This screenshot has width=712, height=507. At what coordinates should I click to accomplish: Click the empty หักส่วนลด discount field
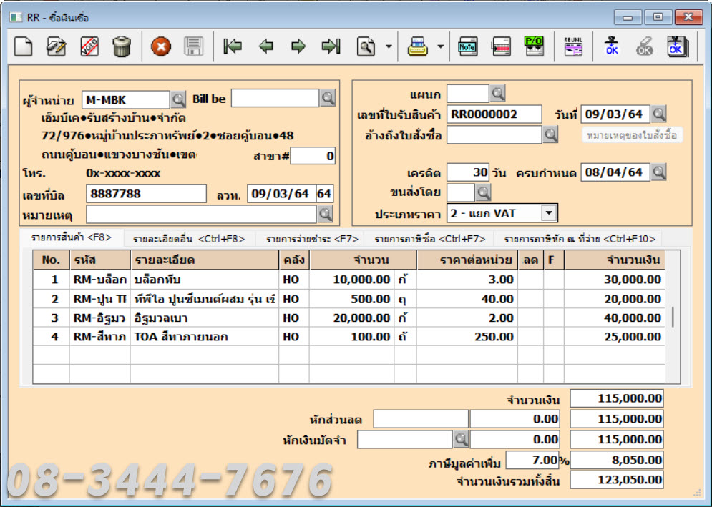pyautogui.click(x=421, y=419)
